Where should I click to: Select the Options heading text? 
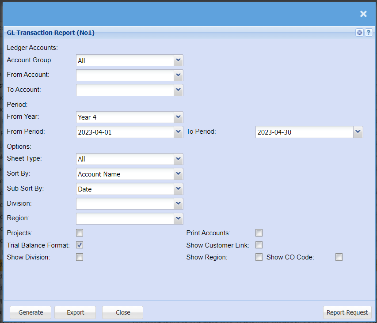click(x=19, y=146)
